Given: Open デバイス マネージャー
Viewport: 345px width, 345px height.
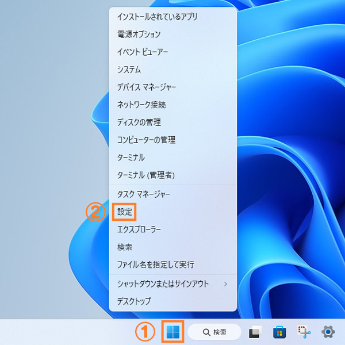Looking at the screenshot, I should (173, 87).
